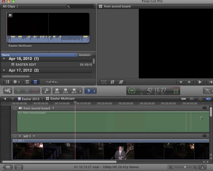Open the Project Library film reel button
This screenshot has width=213, height=171.
(8, 167)
